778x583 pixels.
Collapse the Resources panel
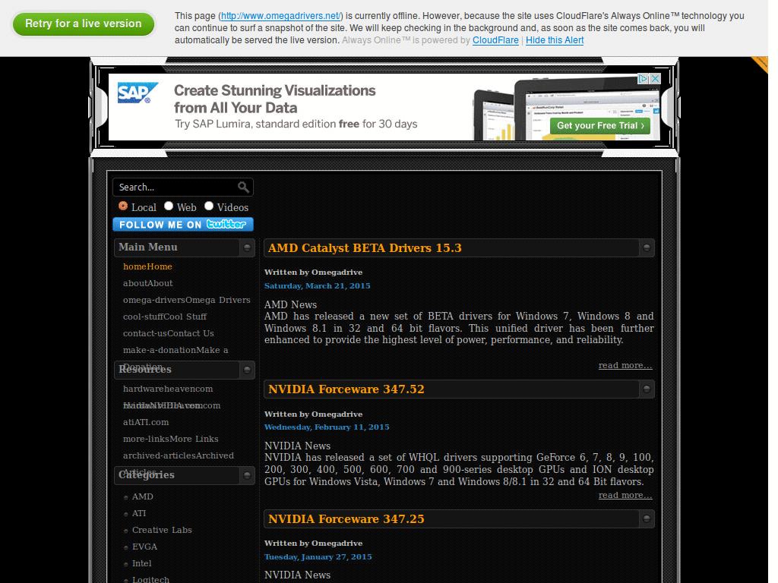click(x=247, y=370)
